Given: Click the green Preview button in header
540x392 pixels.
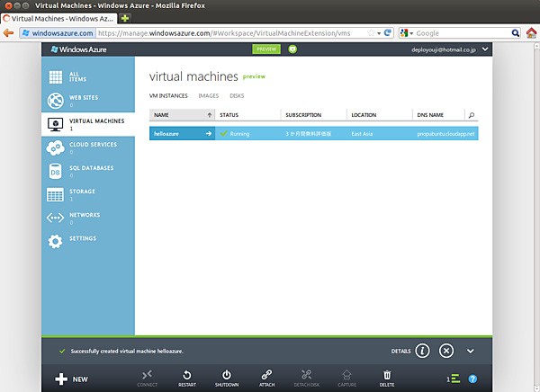Looking at the screenshot, I should (x=266, y=49).
